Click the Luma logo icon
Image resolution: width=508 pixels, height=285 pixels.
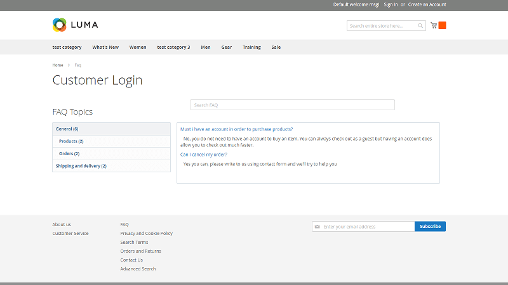tap(59, 25)
